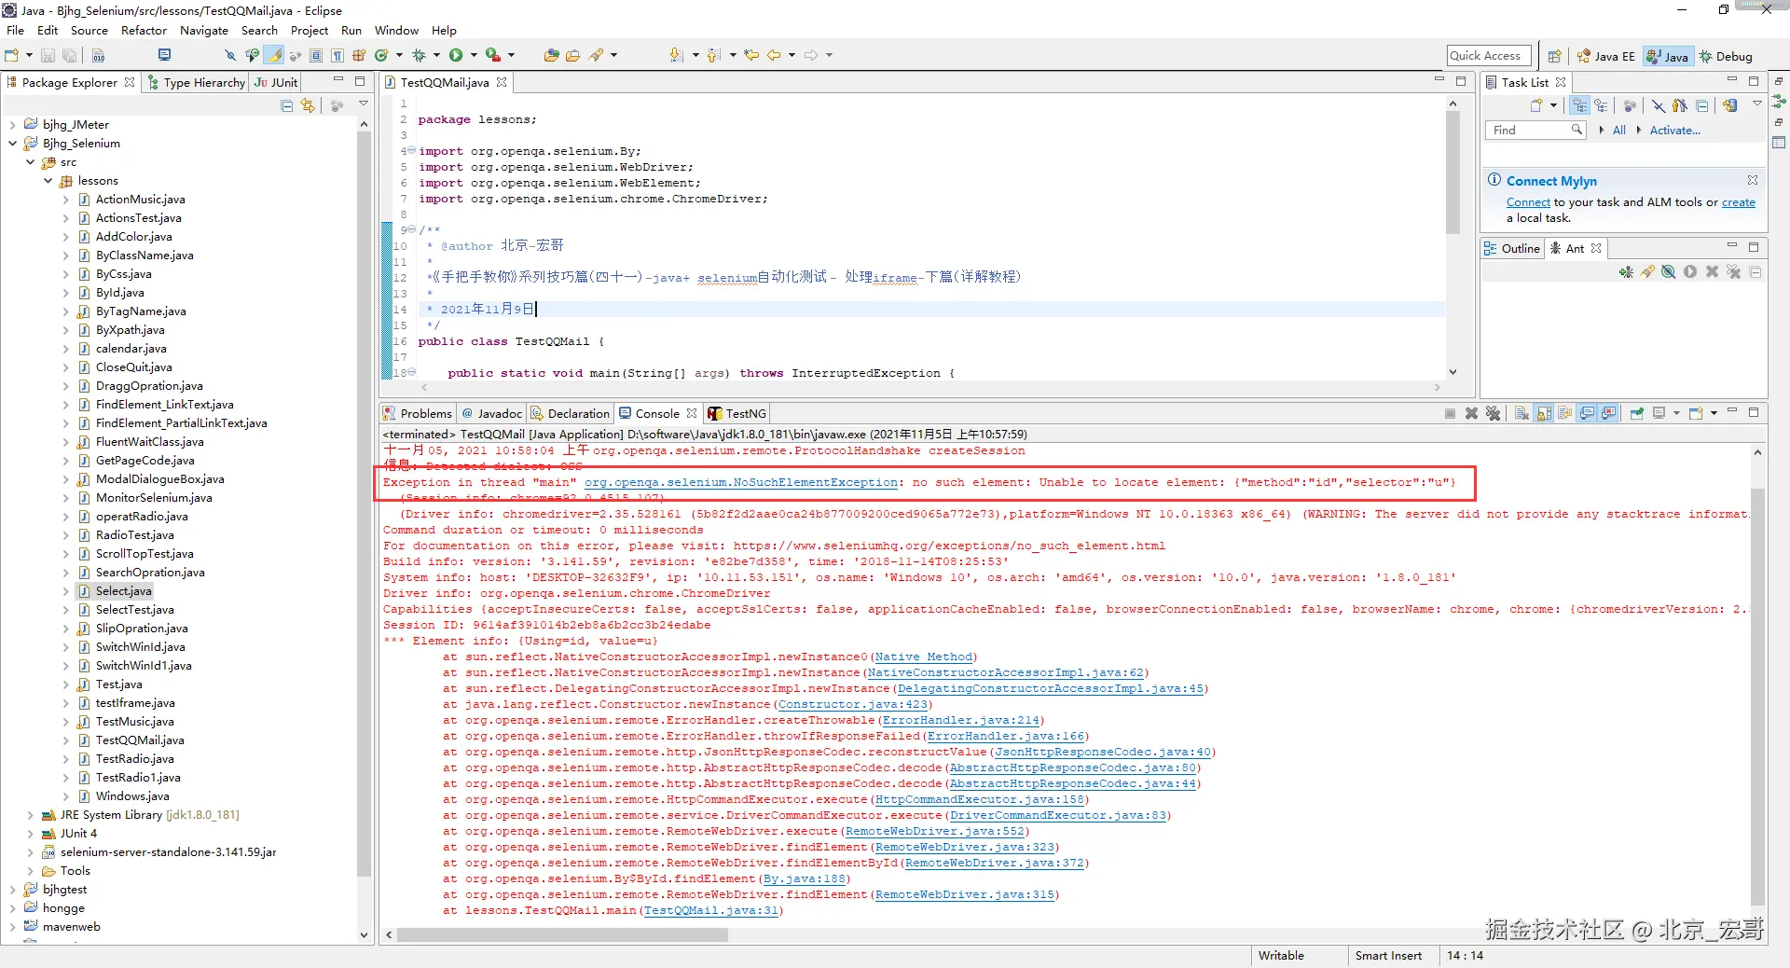Image resolution: width=1790 pixels, height=968 pixels.
Task: Click the Connect link in Mylyn panel
Action: [x=1528, y=202]
